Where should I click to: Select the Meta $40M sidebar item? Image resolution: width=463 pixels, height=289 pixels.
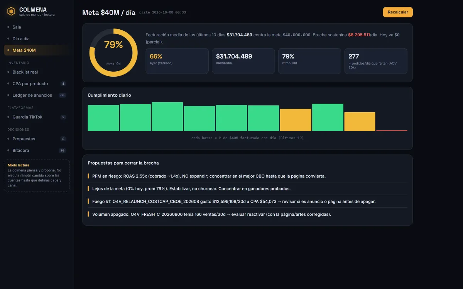pos(37,50)
